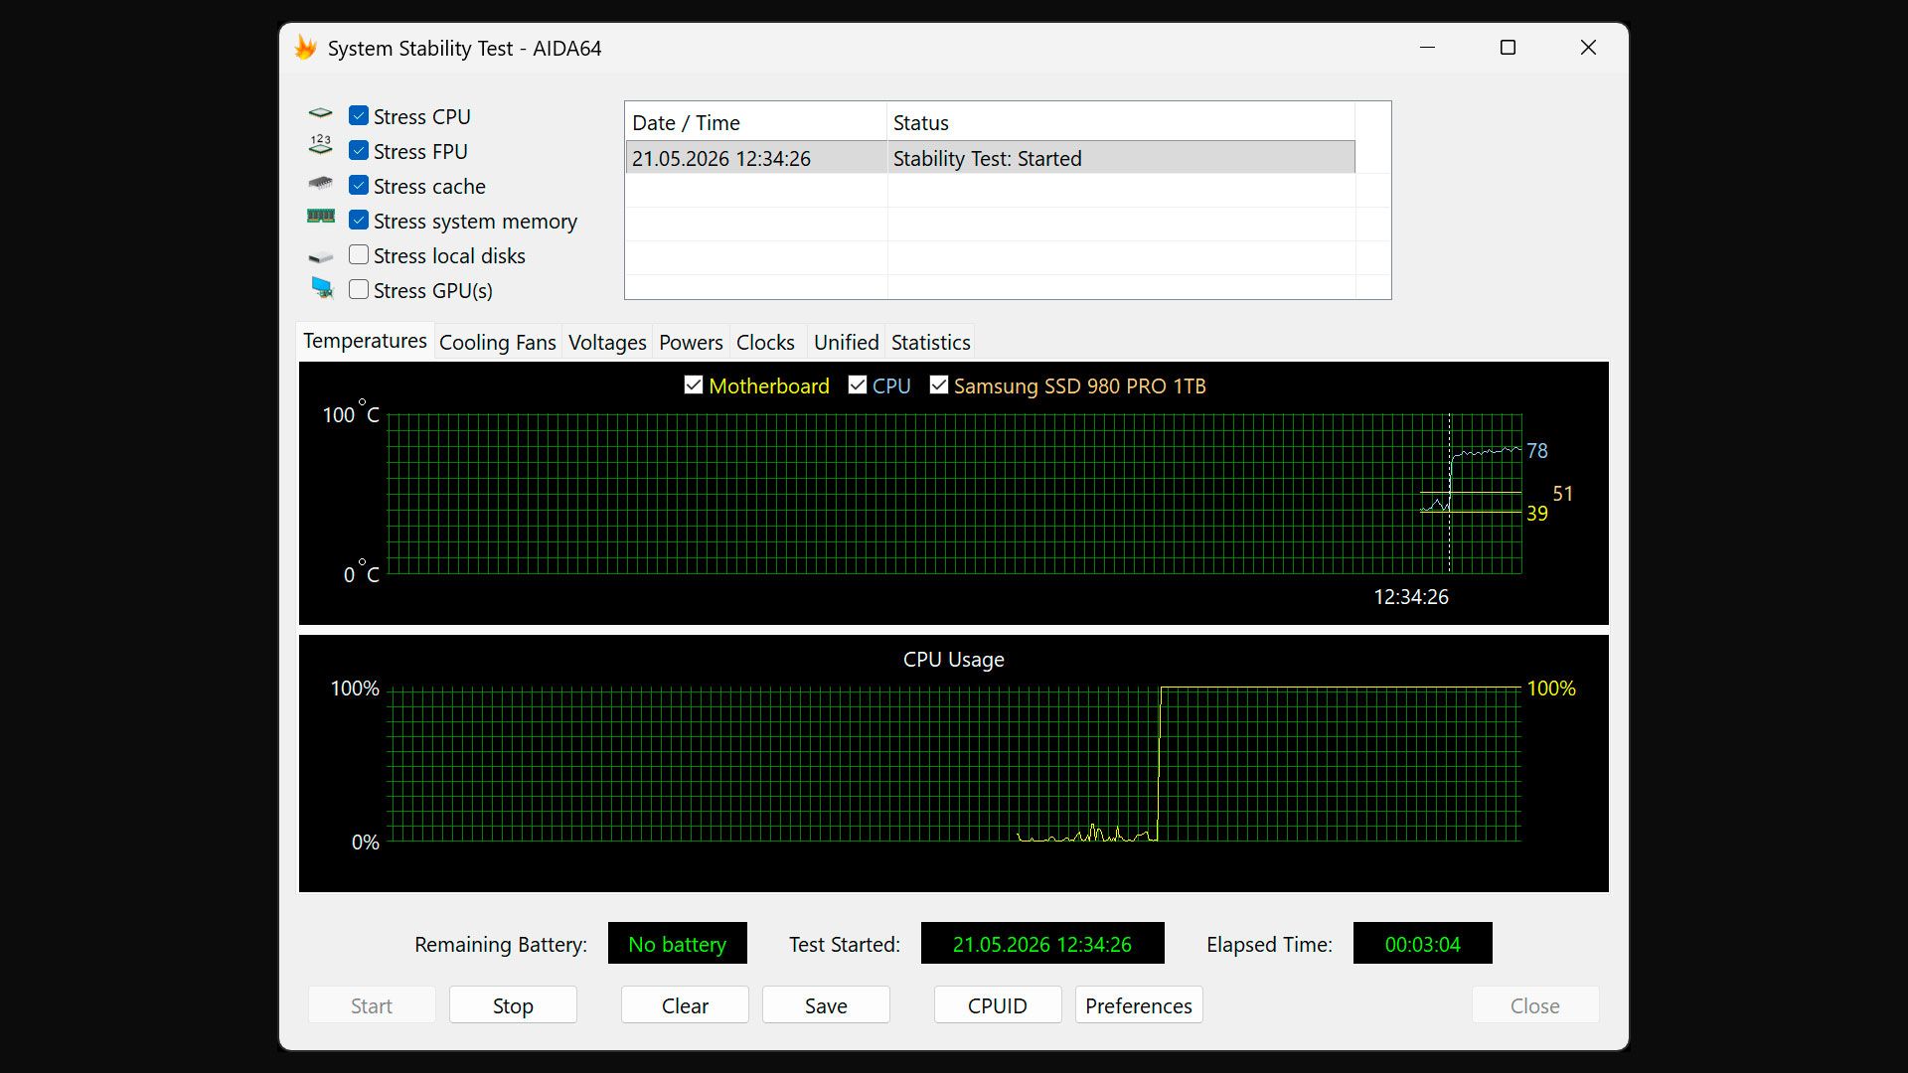The width and height of the screenshot is (1908, 1073).
Task: Click the Remaining Battery label
Action: point(501,945)
